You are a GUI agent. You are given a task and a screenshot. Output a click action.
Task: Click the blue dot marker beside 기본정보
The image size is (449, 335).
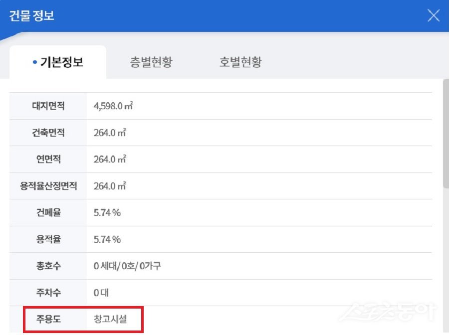pyautogui.click(x=35, y=61)
